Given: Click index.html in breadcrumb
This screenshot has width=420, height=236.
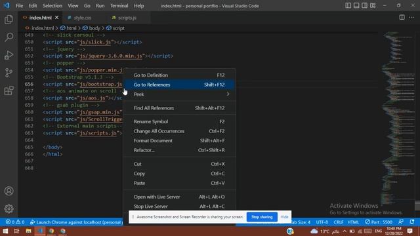Looking at the screenshot, I should pos(43,28).
